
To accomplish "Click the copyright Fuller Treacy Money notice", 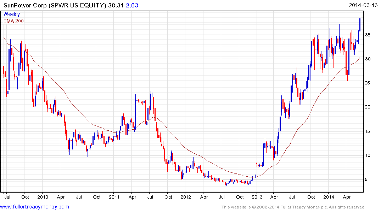I will click(293, 207).
